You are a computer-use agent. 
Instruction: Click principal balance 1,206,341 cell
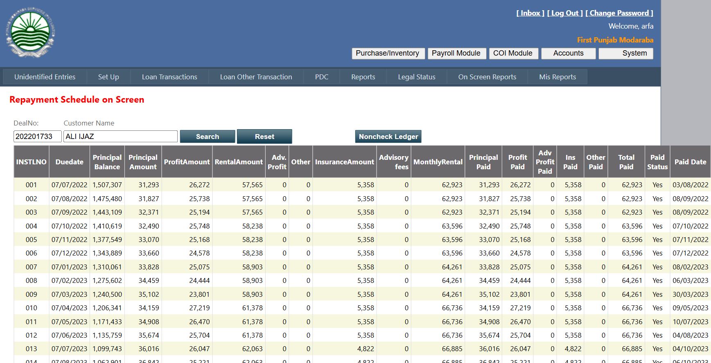[x=107, y=308]
